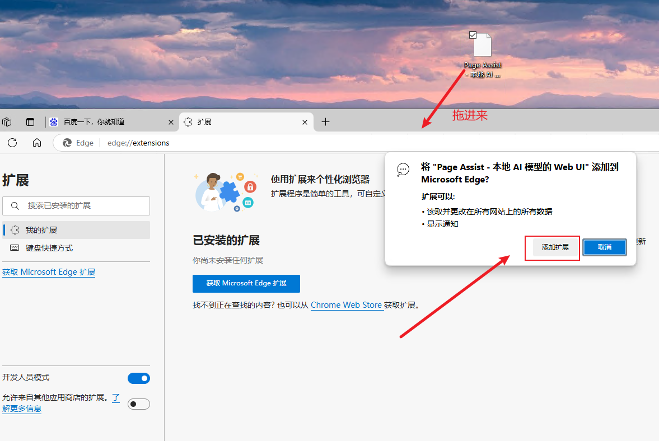Click the Baidu paw favicon on the first tab
The image size is (659, 441).
54,122
